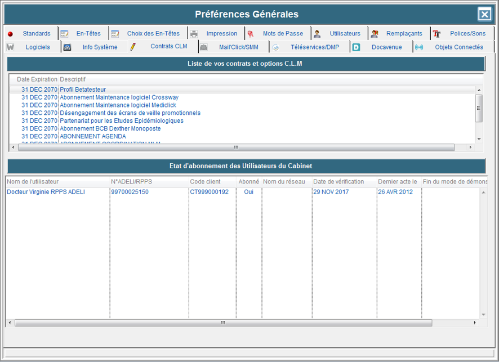Image resolution: width=499 pixels, height=362 pixels.
Task: Click the printer icon for Impression
Action: coord(194,34)
